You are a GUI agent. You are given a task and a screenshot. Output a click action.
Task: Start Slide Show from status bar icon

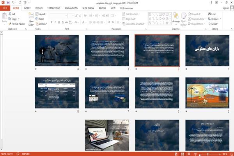pos(195,154)
